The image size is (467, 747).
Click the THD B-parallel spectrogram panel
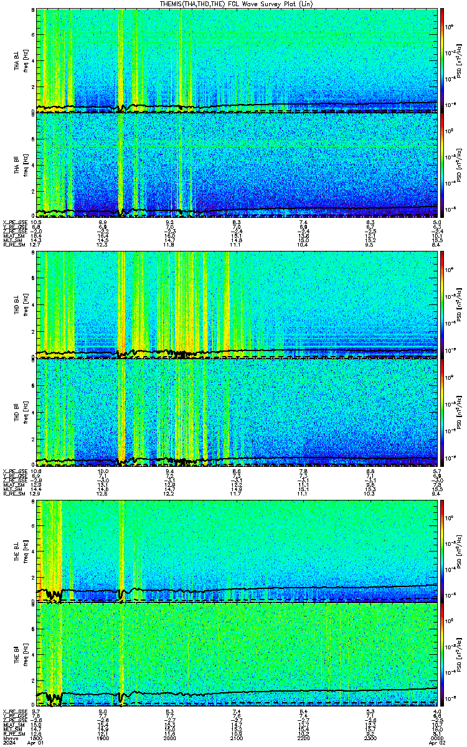click(x=237, y=411)
